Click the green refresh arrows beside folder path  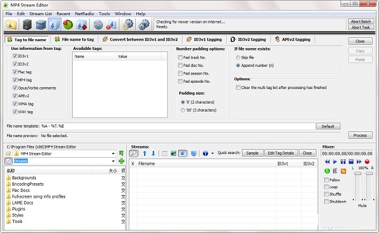121,153
